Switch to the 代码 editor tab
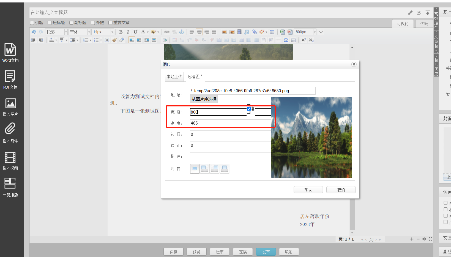 (x=424, y=24)
